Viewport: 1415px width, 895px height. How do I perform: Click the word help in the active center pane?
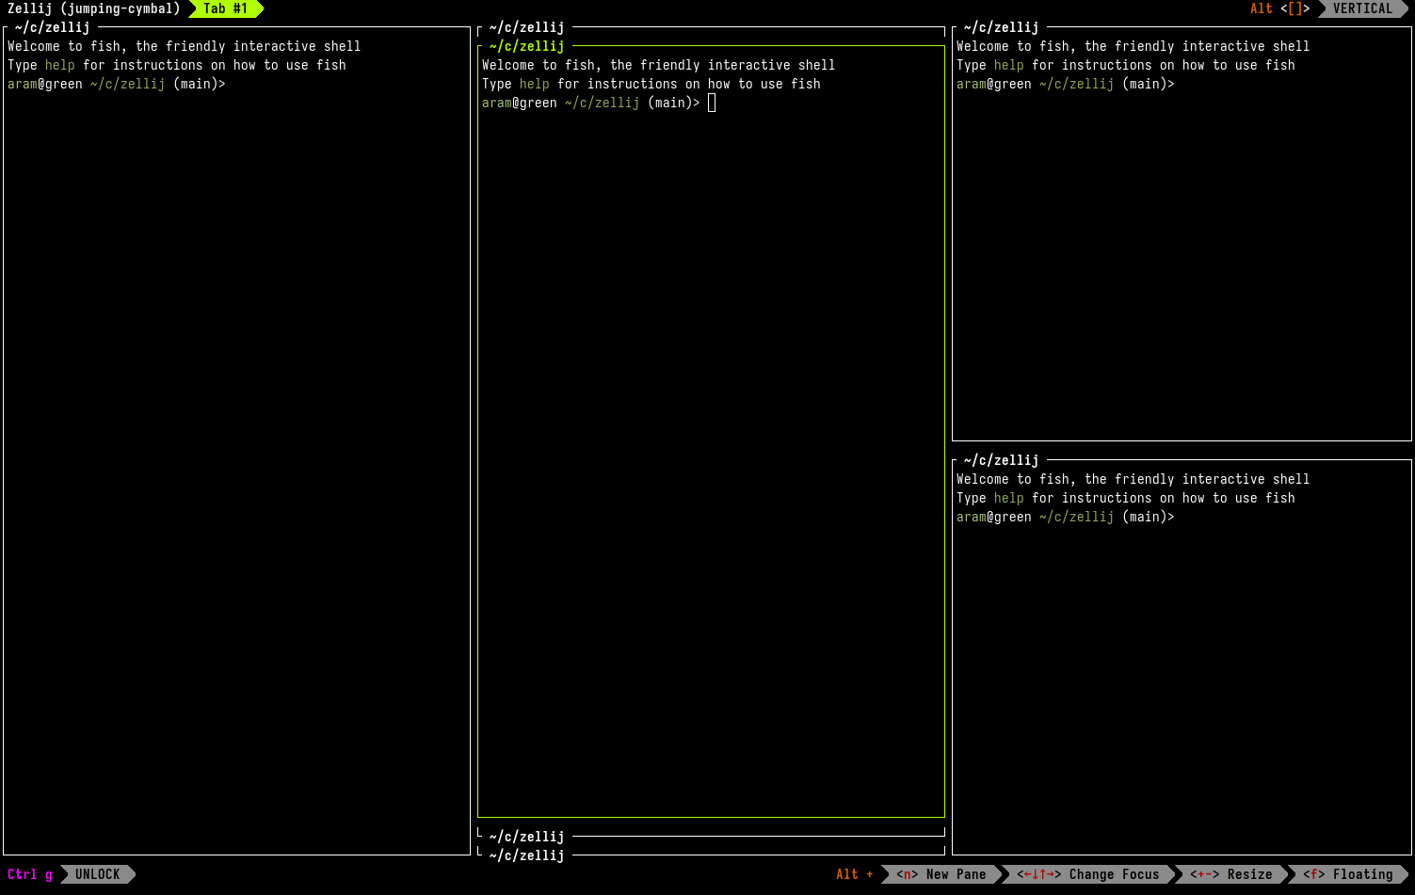pos(535,84)
